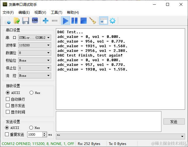Click line 'adc_value = 1930, vol = 1.55V.'
The image size is (188, 147).
[x=92, y=69]
